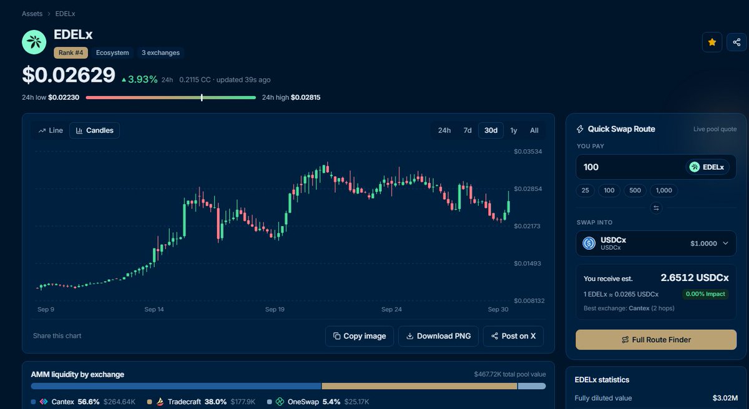The width and height of the screenshot is (749, 409).
Task: Choose the 100 amount preset
Action: (609, 190)
